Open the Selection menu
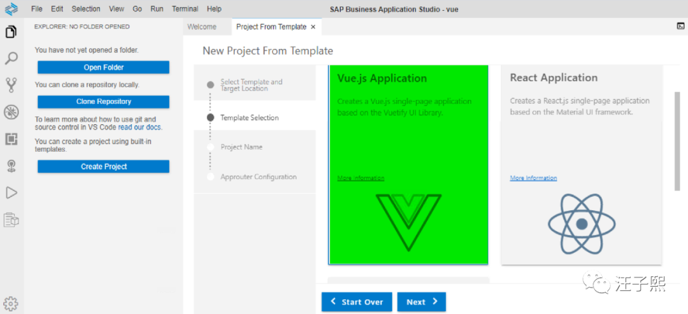Image resolution: width=688 pixels, height=314 pixels. pos(86,9)
